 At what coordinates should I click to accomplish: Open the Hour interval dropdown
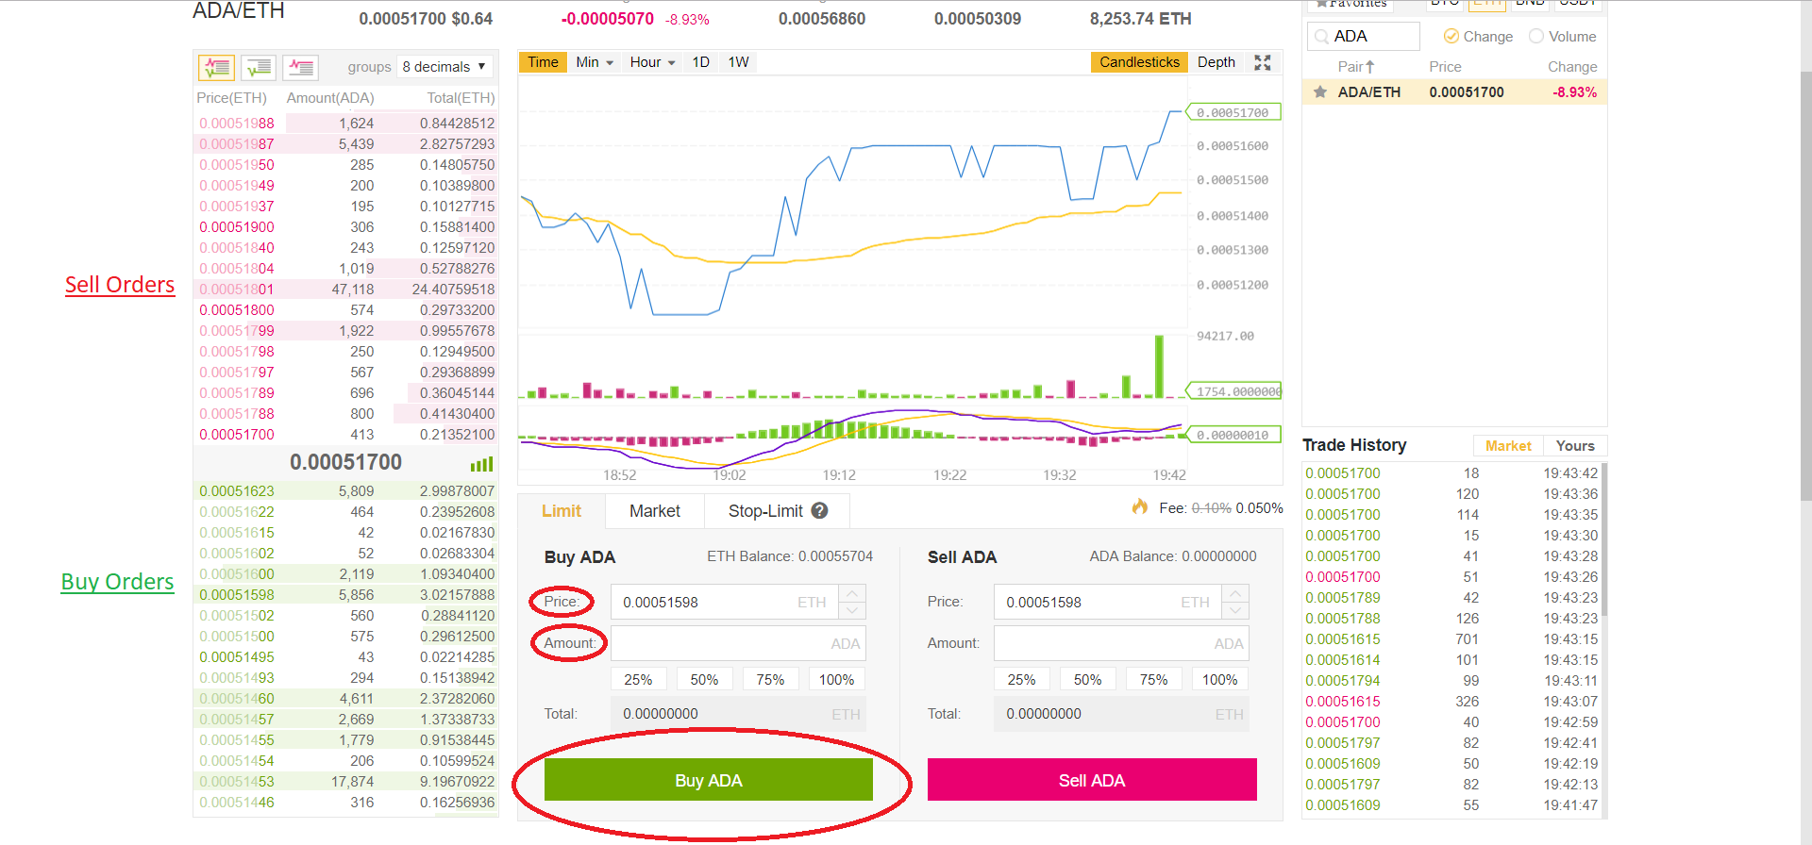[653, 62]
